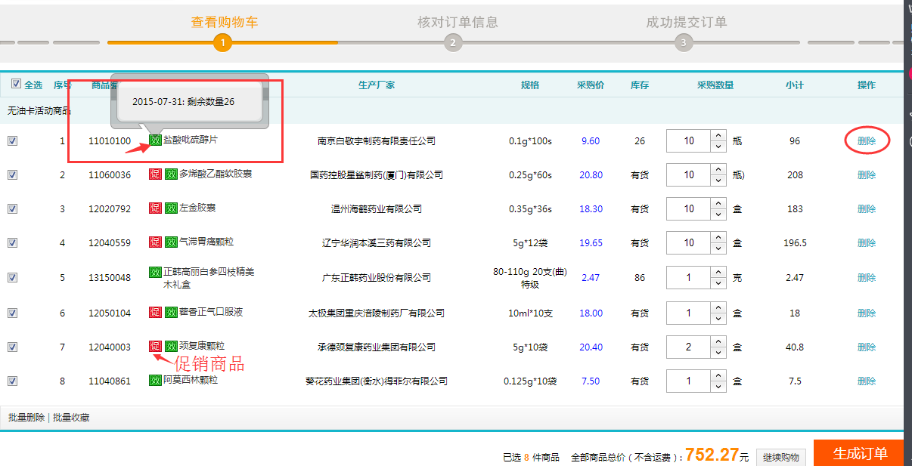Screen dimensions: 912x466
Task: Uncheck the checkbox for item 12040559
Action: click(x=12, y=242)
